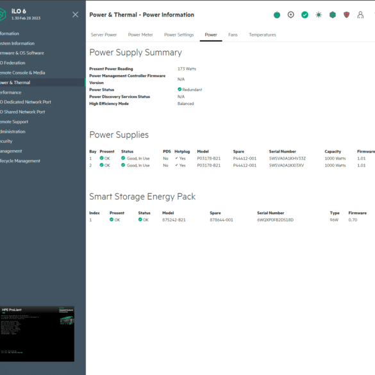Open the Fans tab
Screen dimensions: 375x375
click(233, 35)
